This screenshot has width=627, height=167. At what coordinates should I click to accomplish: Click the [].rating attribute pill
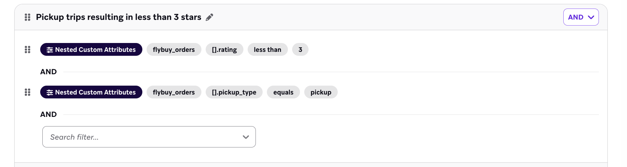click(224, 50)
